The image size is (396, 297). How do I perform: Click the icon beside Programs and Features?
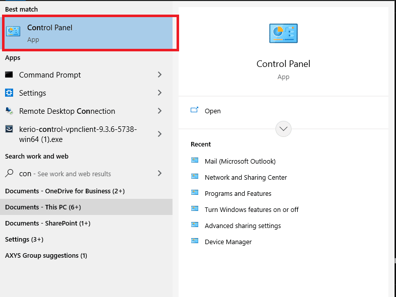pyautogui.click(x=195, y=192)
